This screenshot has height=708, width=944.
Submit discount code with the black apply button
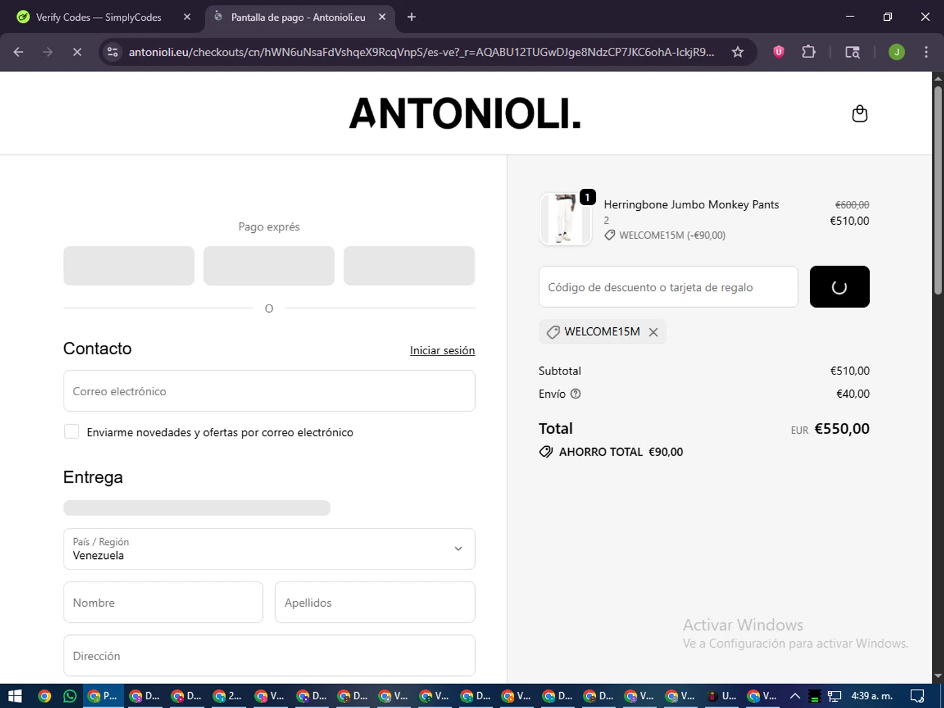pos(840,287)
